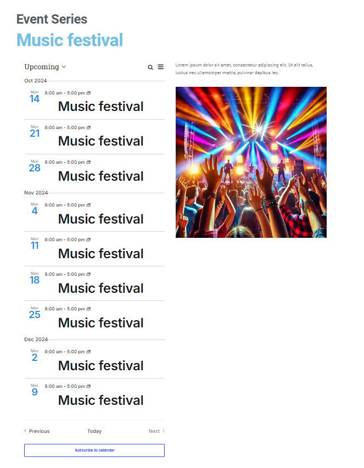Open the Upcoming view dropdown

[44, 66]
